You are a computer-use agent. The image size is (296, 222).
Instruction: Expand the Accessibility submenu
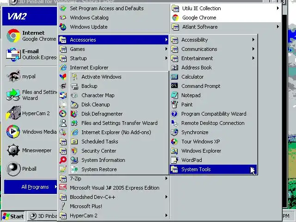coord(213,40)
